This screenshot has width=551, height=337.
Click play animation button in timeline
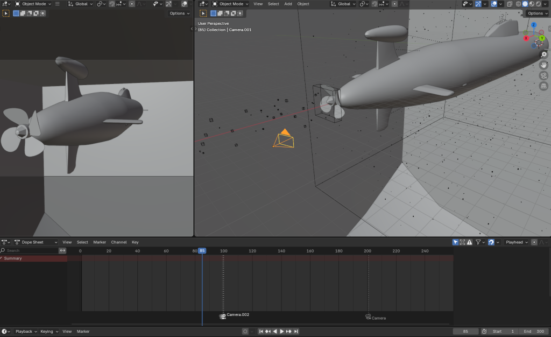(281, 332)
